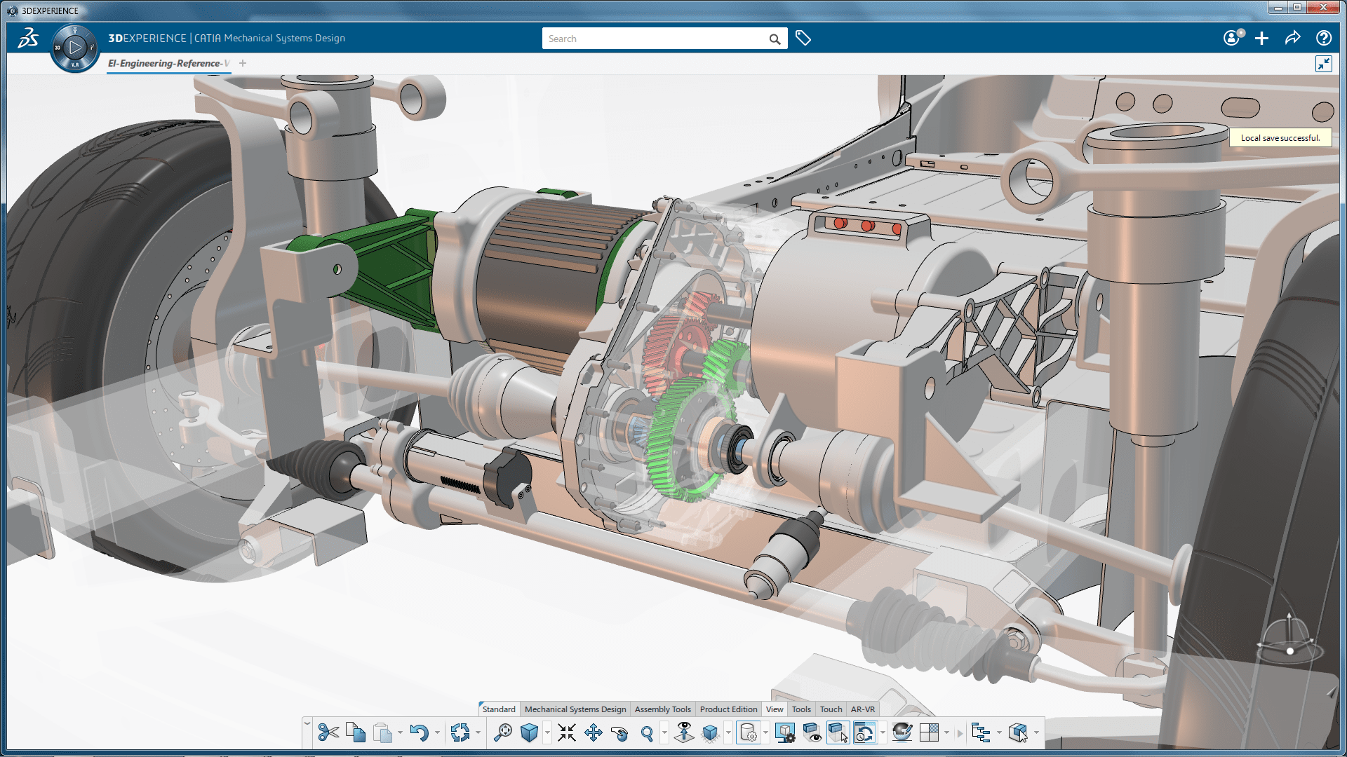Click the Update refresh icon
1347x757 pixels.
(460, 732)
